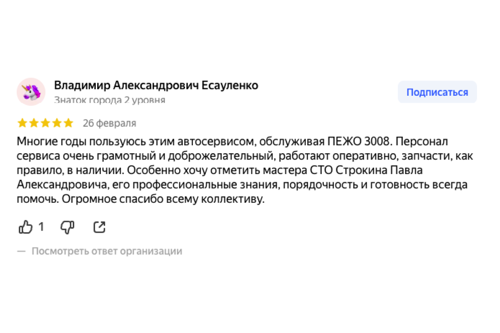Click the review date 26 февраля
Screen dimensions: 500x333
[x=109, y=123]
